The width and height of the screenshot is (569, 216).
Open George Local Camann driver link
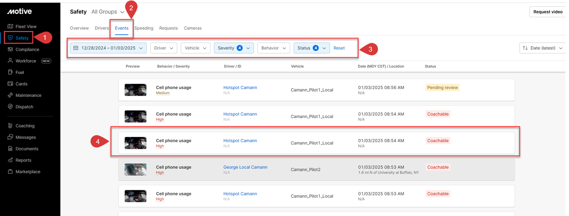click(x=245, y=167)
